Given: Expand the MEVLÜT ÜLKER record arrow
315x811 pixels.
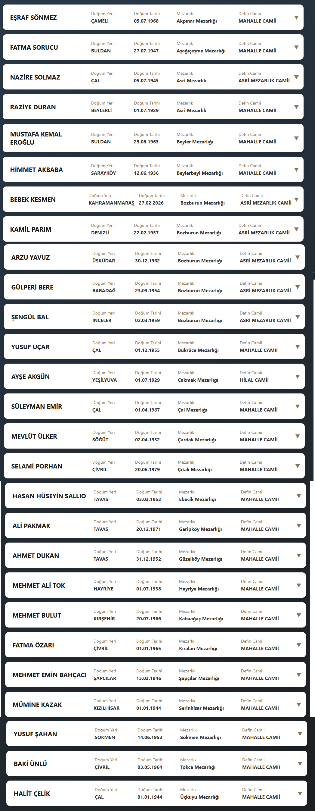Looking at the screenshot, I should click(297, 436).
